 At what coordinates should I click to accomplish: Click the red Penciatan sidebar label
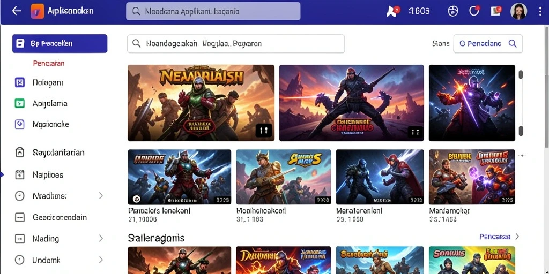coord(49,63)
